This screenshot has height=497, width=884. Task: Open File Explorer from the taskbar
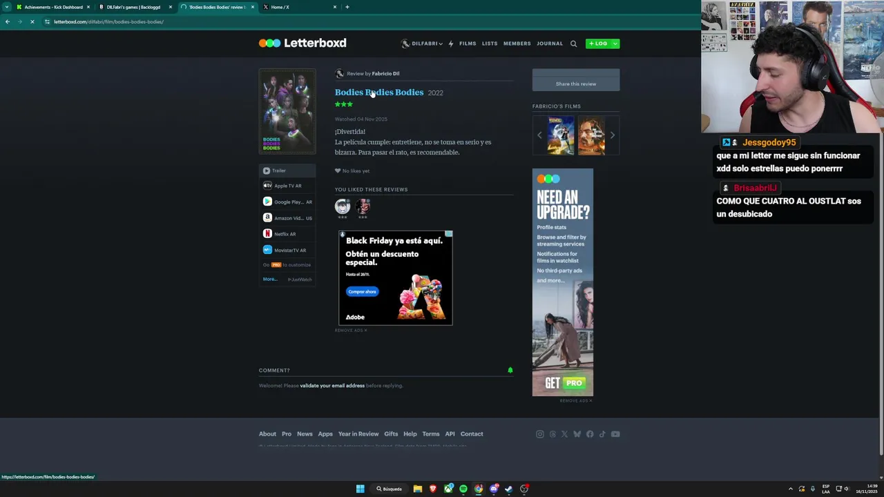pyautogui.click(x=418, y=489)
